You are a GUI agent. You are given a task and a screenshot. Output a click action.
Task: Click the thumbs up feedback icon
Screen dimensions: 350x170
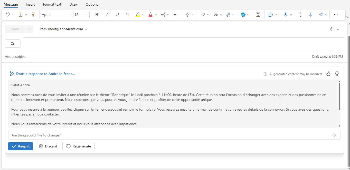328,74
